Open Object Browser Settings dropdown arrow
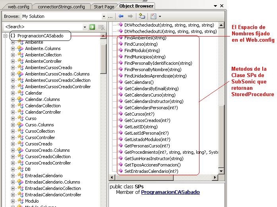 (160, 16)
